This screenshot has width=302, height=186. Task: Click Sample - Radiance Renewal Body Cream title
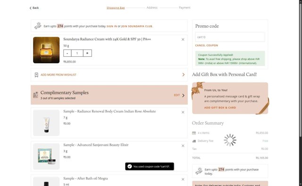click(109, 111)
